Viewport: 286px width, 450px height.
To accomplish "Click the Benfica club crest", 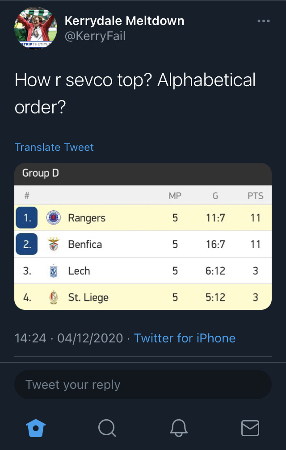I will (53, 244).
